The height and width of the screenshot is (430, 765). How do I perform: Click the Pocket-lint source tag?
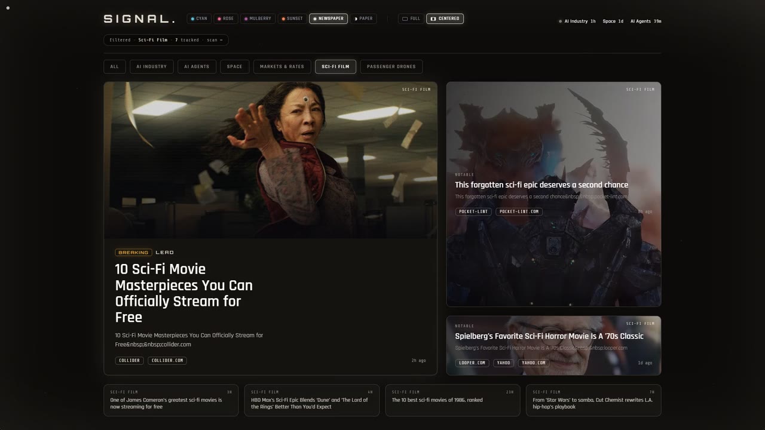click(473, 211)
